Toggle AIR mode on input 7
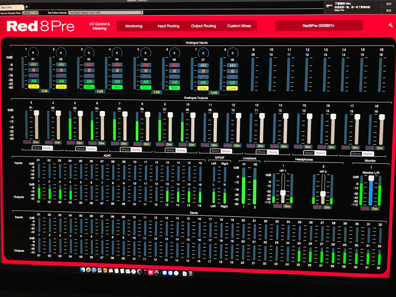This screenshot has width=396, height=297. pos(203,82)
